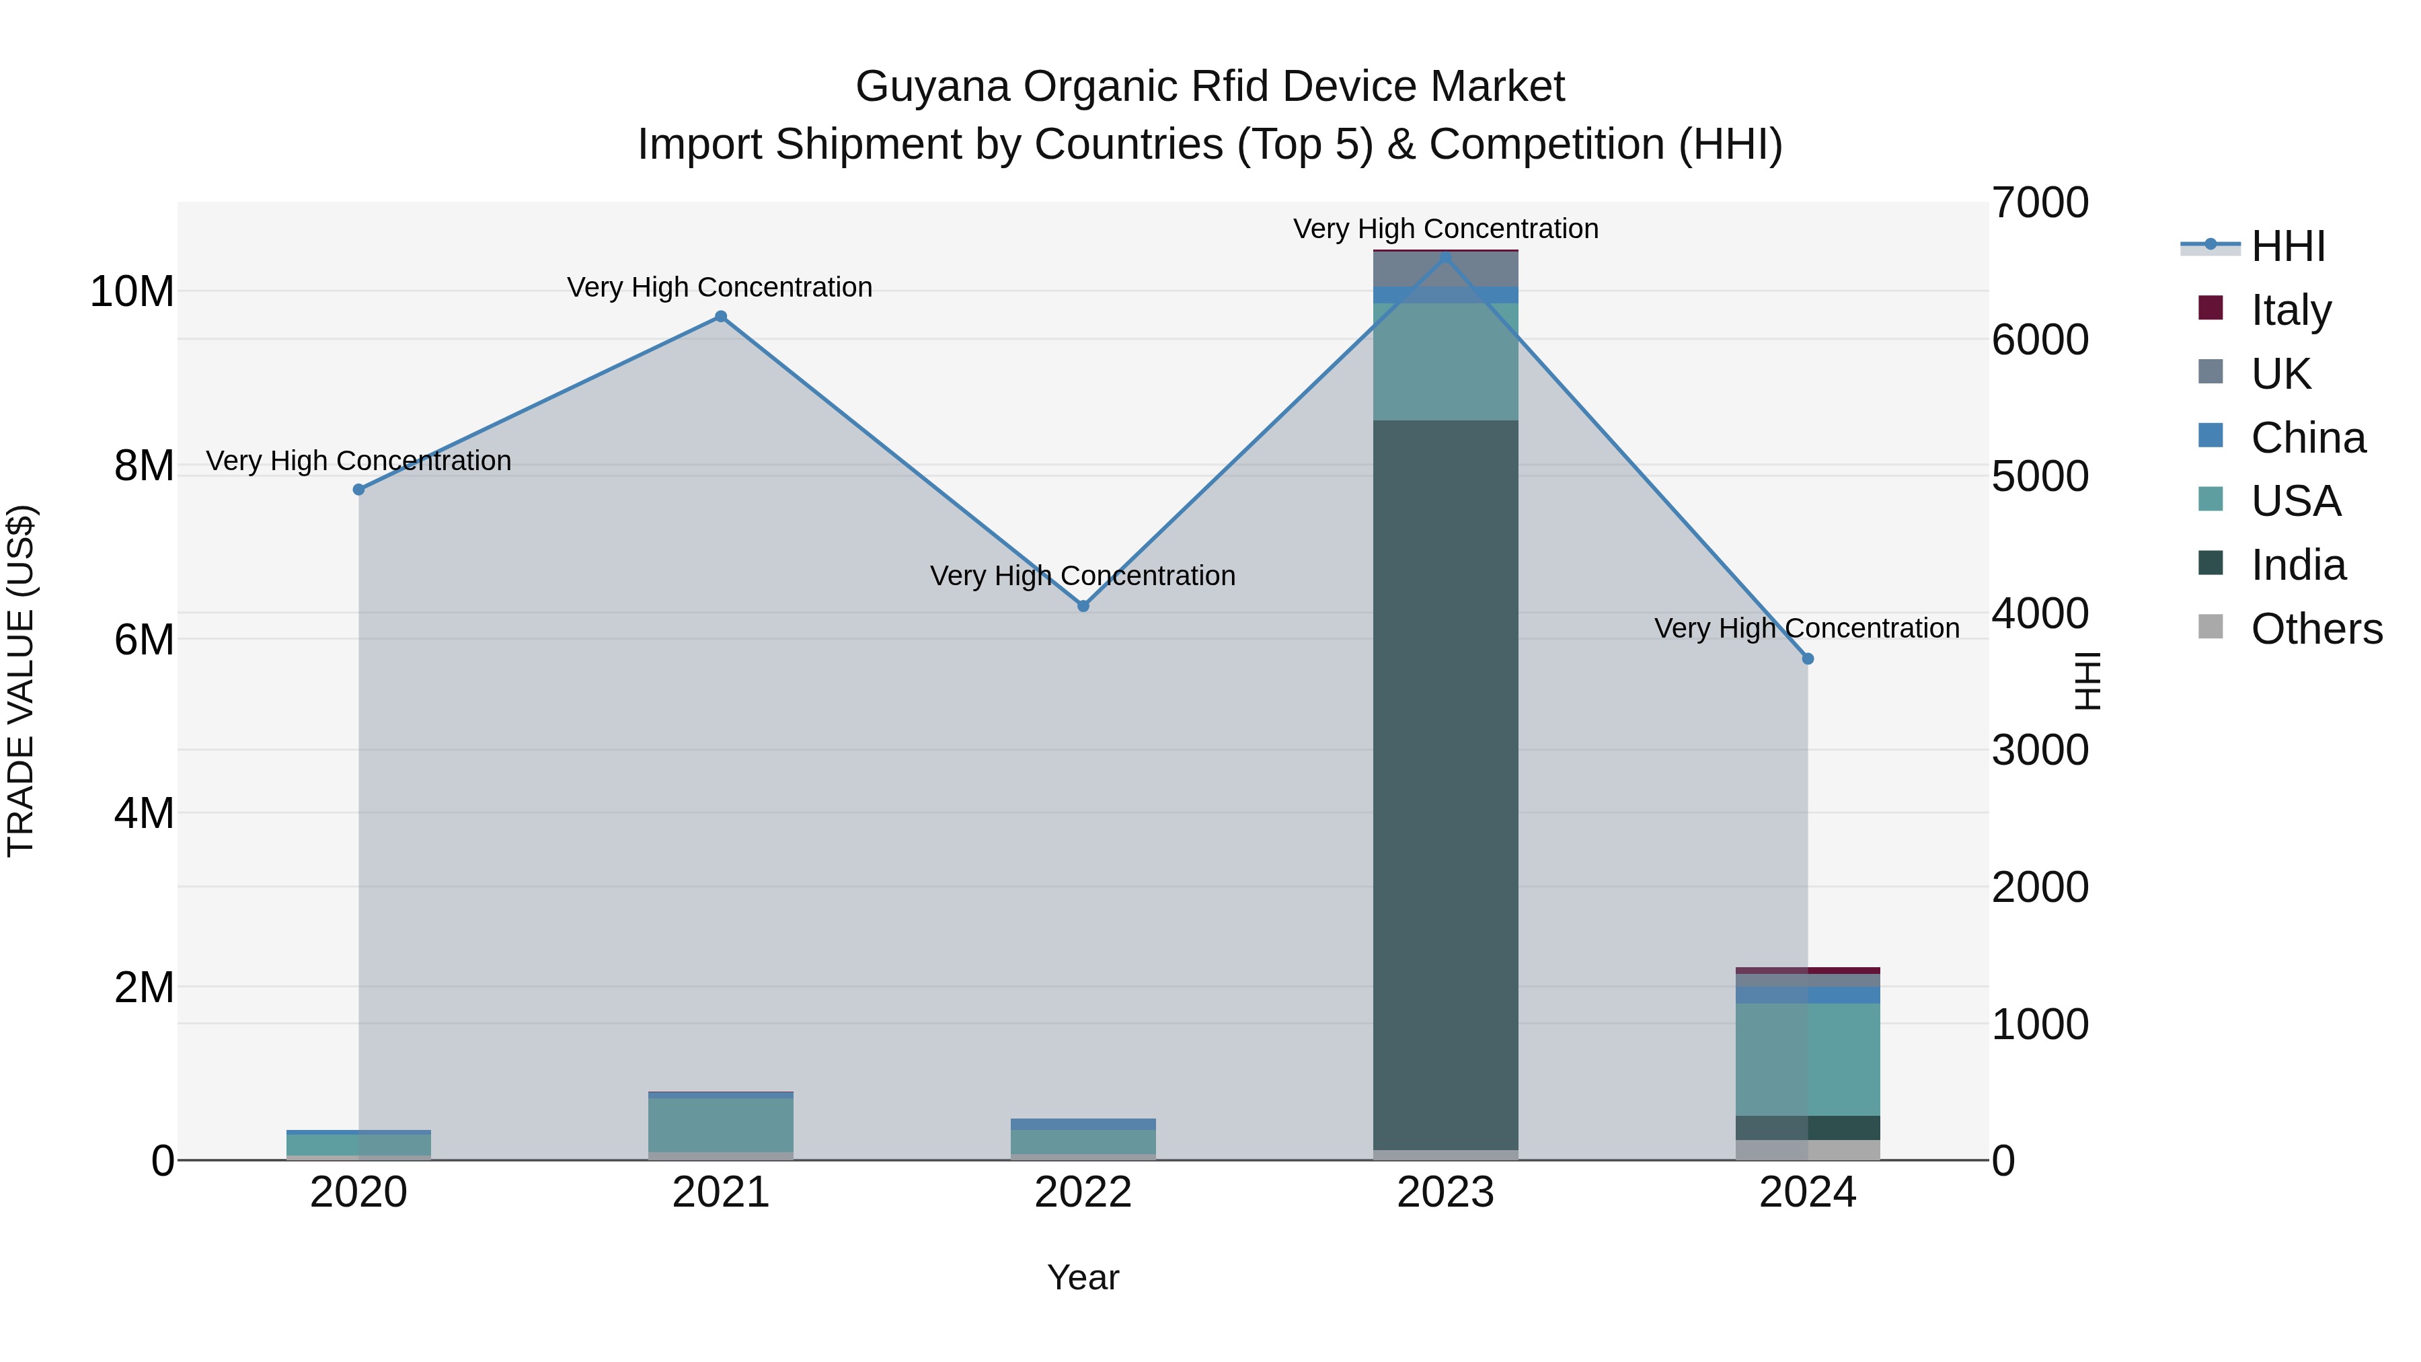2421x1362 pixels.
Task: Click the UK slate legend swatch
Action: [2211, 371]
